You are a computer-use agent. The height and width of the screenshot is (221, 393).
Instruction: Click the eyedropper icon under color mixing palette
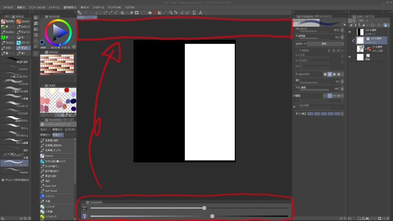[x=74, y=115]
